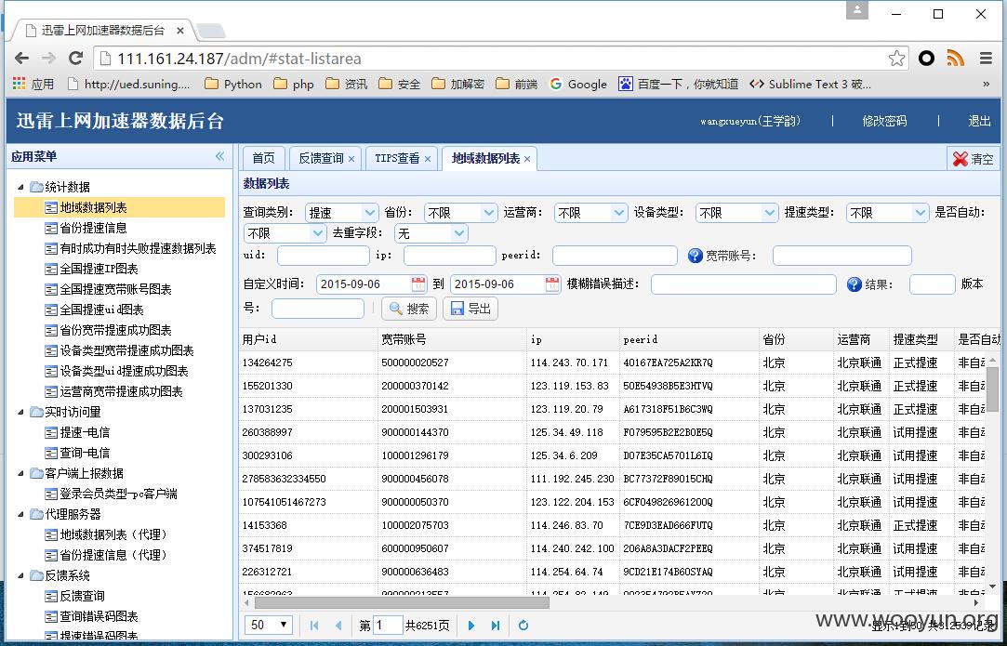The image size is (1007, 646).
Task: Open the 设备类型 dropdown
Action: 771,213
